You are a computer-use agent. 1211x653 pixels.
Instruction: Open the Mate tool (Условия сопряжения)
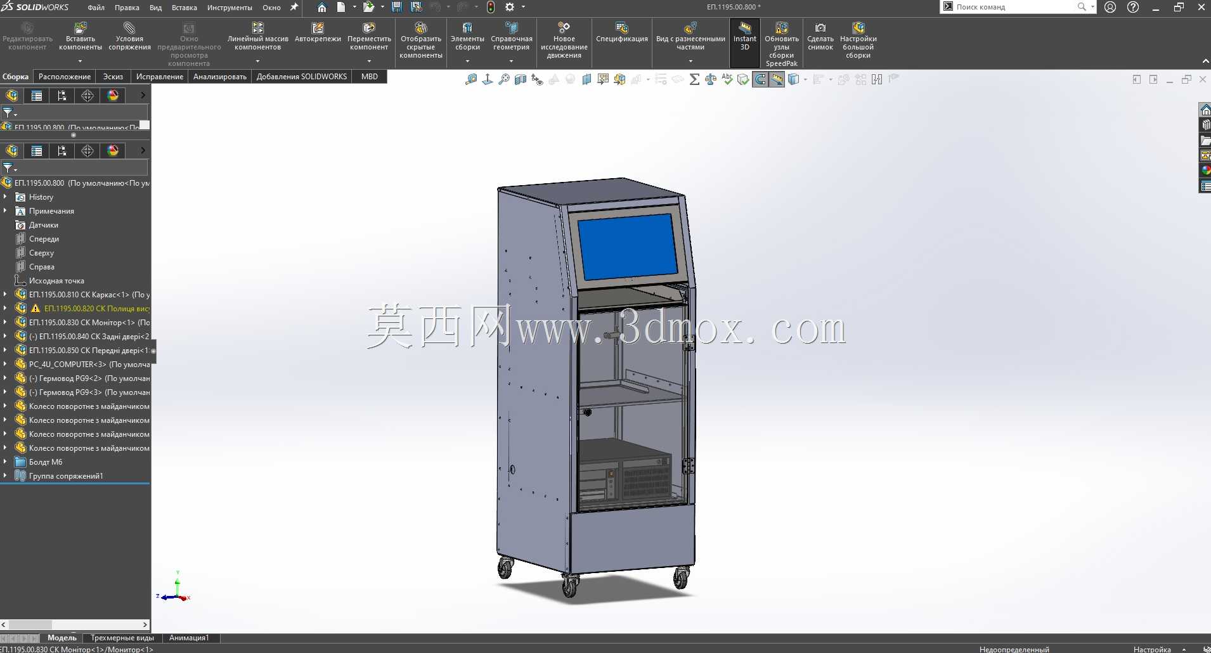(129, 37)
